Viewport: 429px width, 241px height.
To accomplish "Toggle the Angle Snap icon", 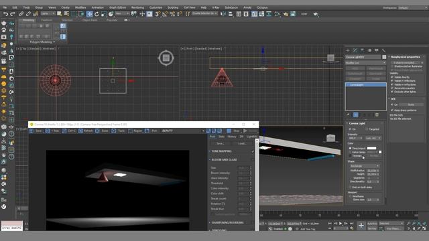I will (165, 14).
